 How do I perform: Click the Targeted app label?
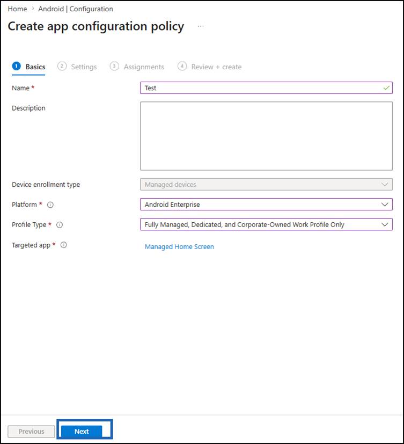click(x=31, y=245)
